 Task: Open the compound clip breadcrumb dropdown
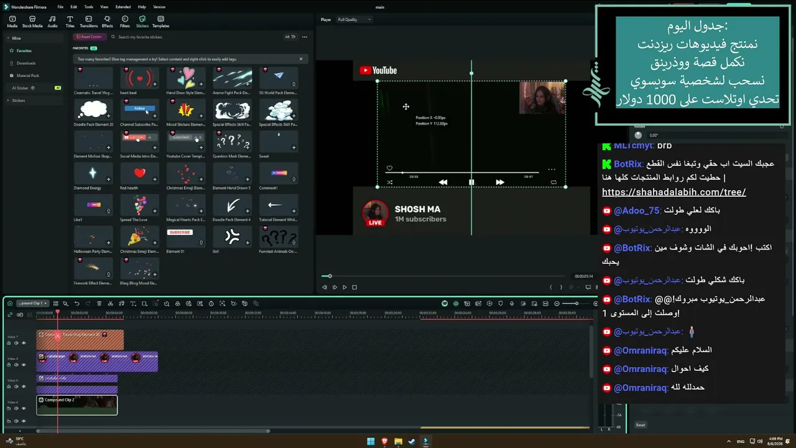coord(32,304)
